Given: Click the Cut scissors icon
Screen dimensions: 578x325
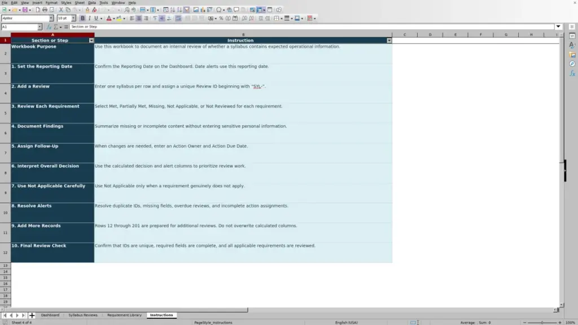Looking at the screenshot, I should pos(61,10).
